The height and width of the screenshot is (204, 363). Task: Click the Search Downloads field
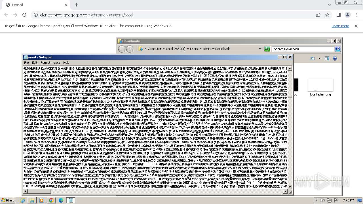303,49
